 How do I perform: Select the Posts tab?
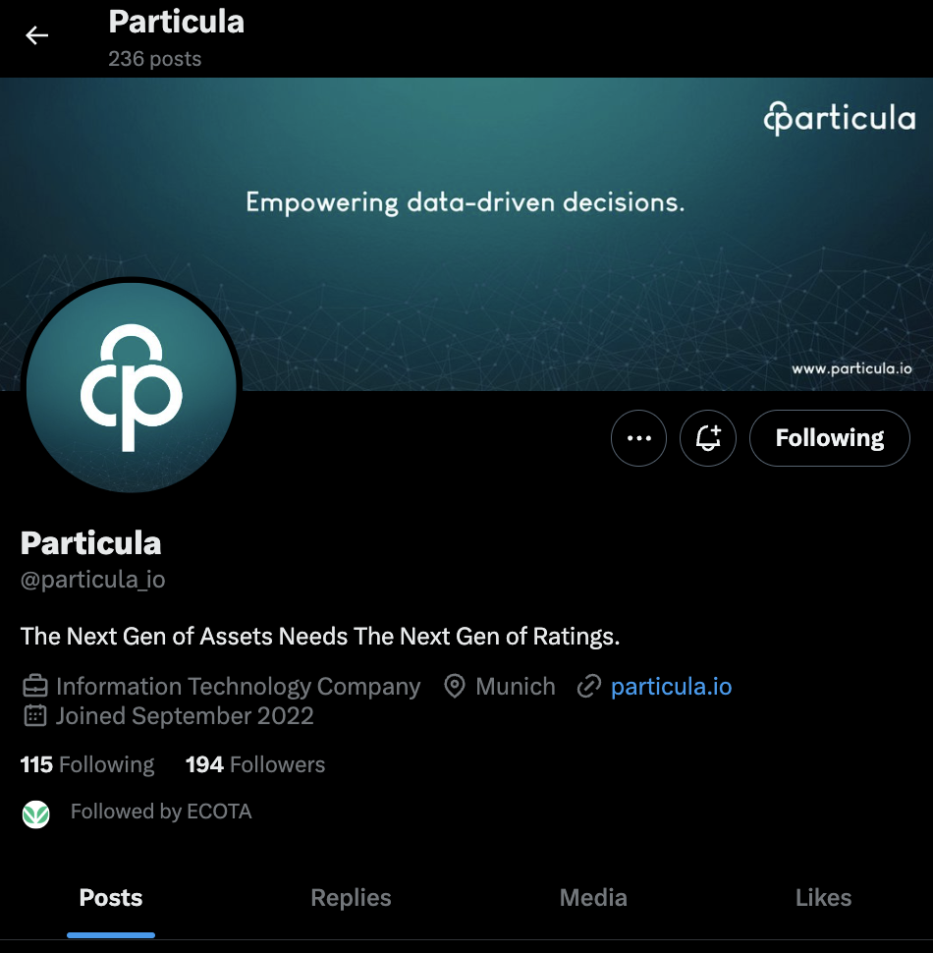click(111, 898)
